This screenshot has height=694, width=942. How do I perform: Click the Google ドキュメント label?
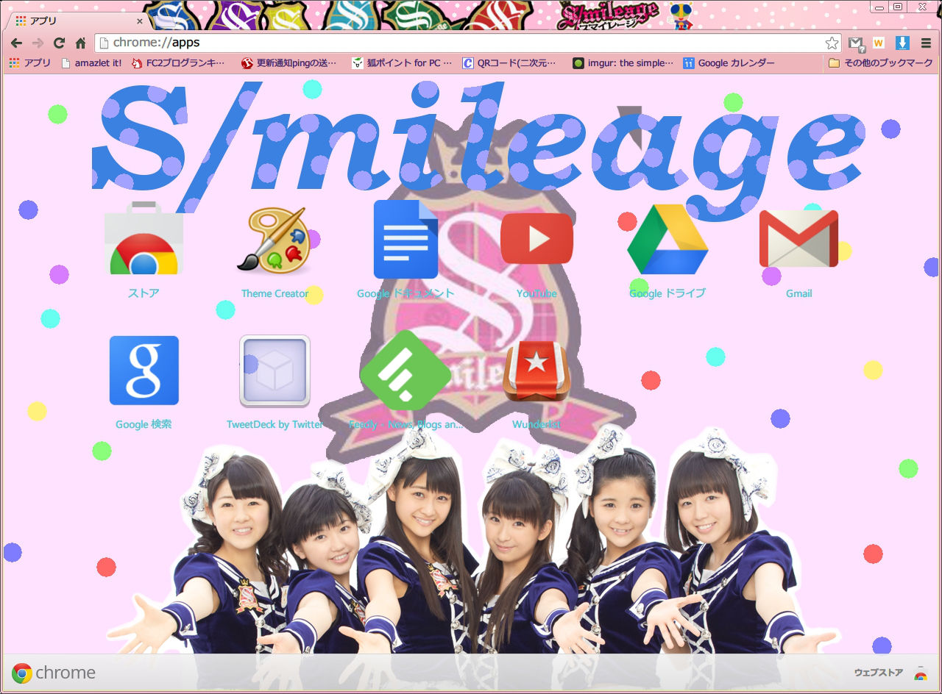(406, 293)
